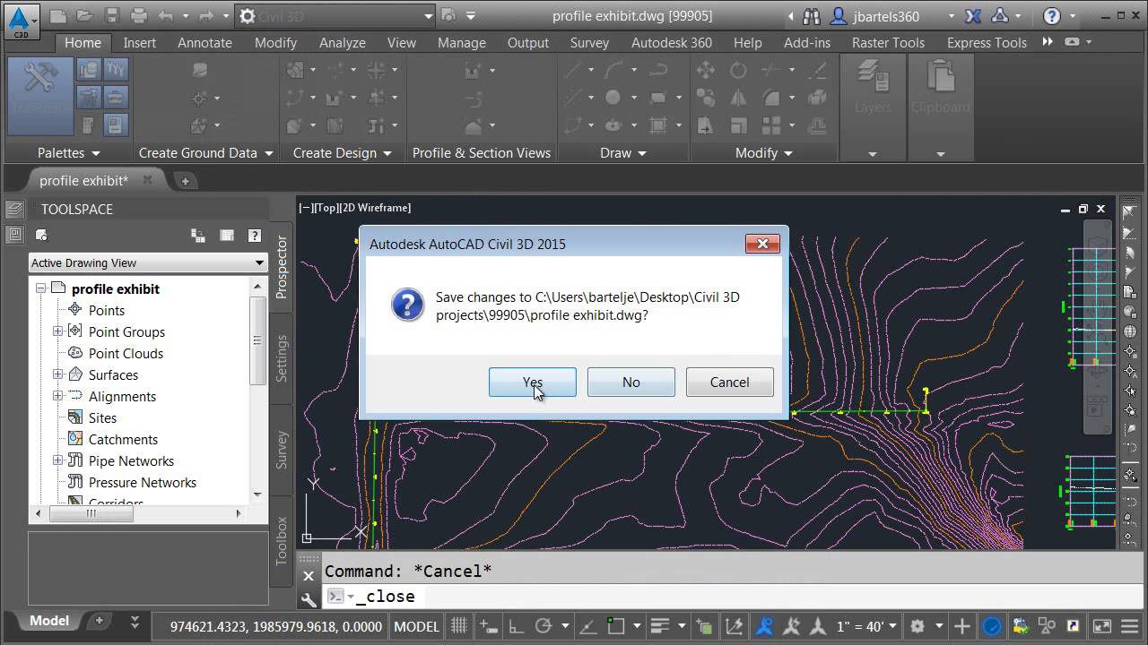This screenshot has width=1148, height=645.
Task: Toggle Ortho mode in status bar
Action: 517,626
